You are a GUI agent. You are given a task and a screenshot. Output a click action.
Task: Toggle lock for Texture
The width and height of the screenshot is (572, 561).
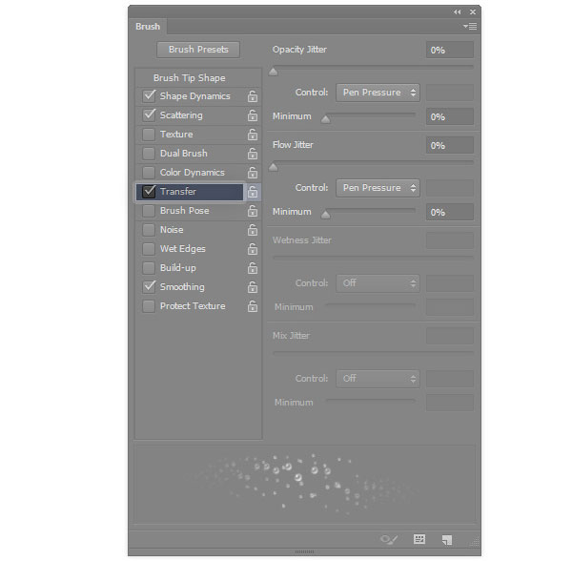(x=253, y=135)
